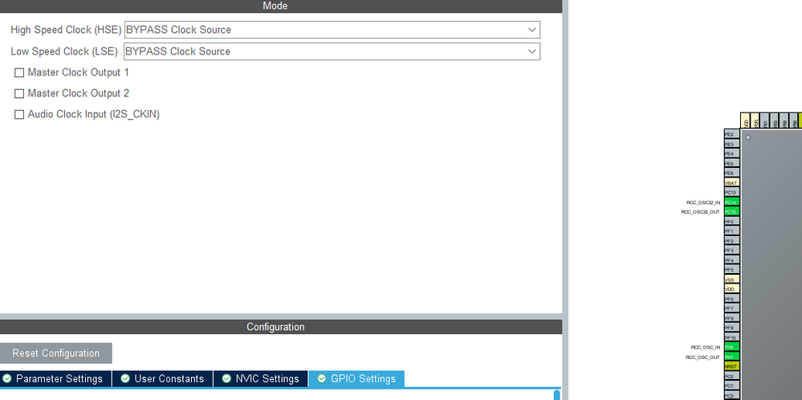Click green pin PH0 (RCC_OSC_IN)
The image size is (802, 400).
click(x=732, y=347)
